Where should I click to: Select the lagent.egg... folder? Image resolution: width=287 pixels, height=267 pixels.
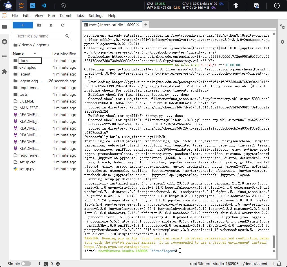tap(45, 81)
